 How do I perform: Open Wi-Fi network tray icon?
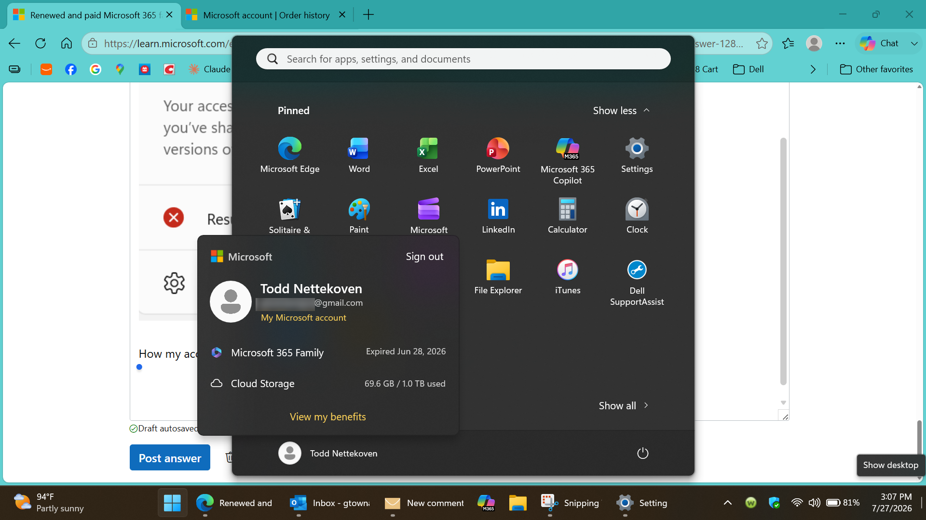click(x=797, y=503)
